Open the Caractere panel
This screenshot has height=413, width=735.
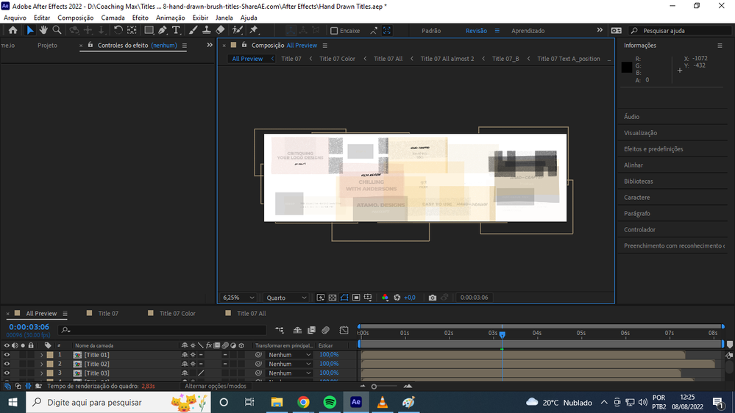coord(636,197)
